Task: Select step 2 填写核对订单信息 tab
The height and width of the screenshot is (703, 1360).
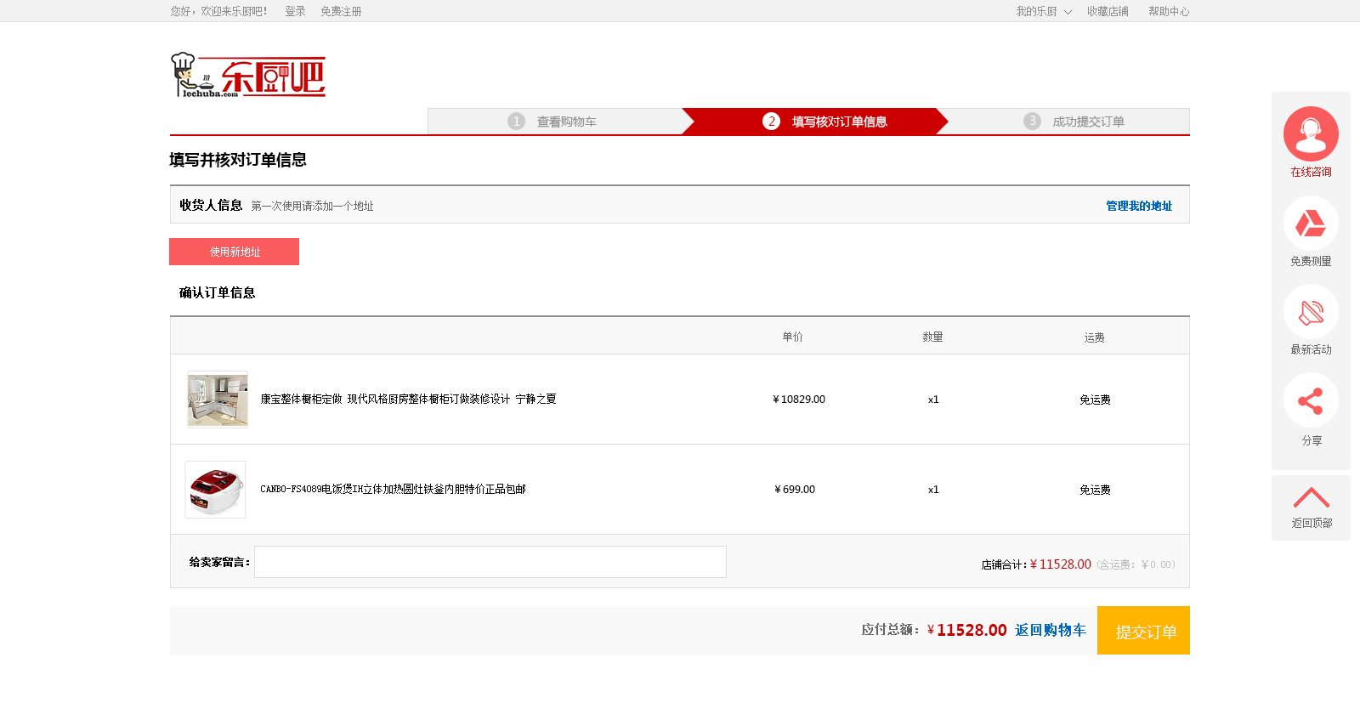Action: coord(816,122)
